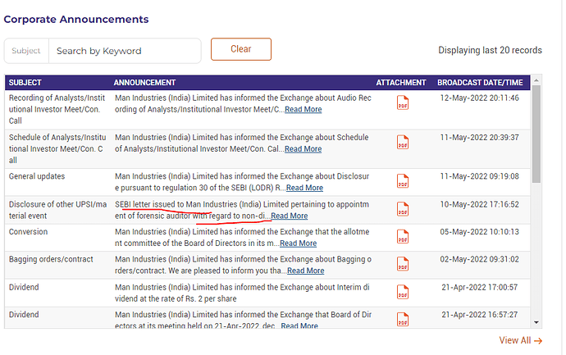This screenshot has height=355, width=566.
Task: Click the table scrollbar down arrow
Action: [x=536, y=322]
